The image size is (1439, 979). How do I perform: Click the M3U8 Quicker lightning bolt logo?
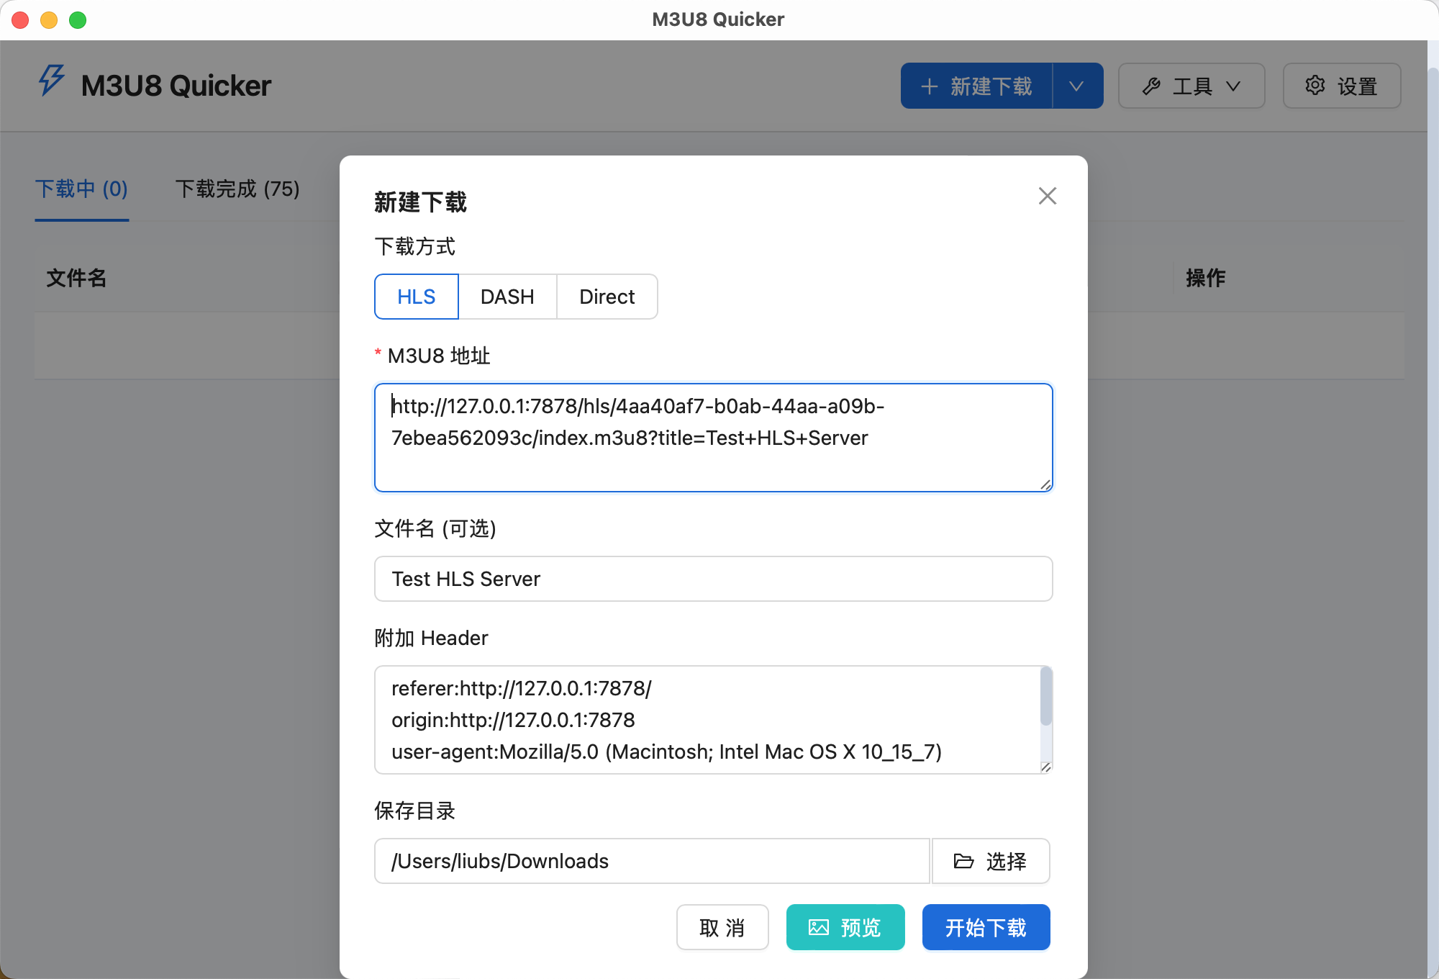coord(51,81)
